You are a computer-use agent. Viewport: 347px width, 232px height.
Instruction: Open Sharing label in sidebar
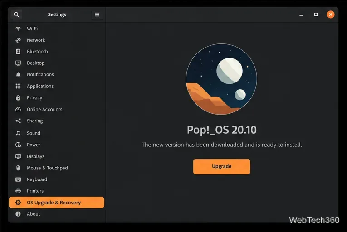35,121
